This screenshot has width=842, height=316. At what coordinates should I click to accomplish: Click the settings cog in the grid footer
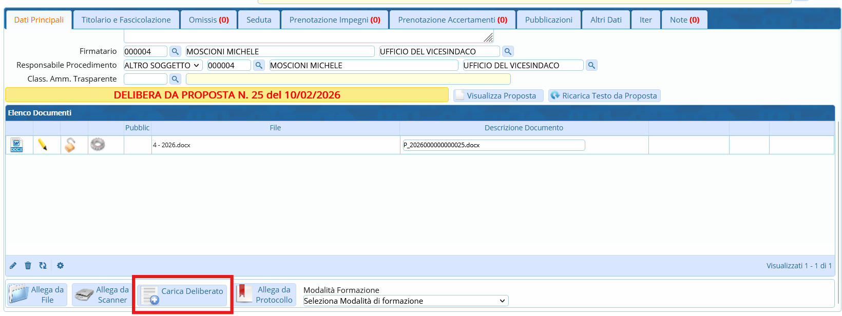click(x=60, y=266)
